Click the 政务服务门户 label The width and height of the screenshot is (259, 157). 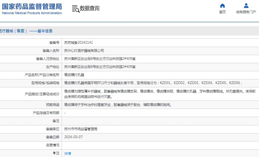coord(246,12)
